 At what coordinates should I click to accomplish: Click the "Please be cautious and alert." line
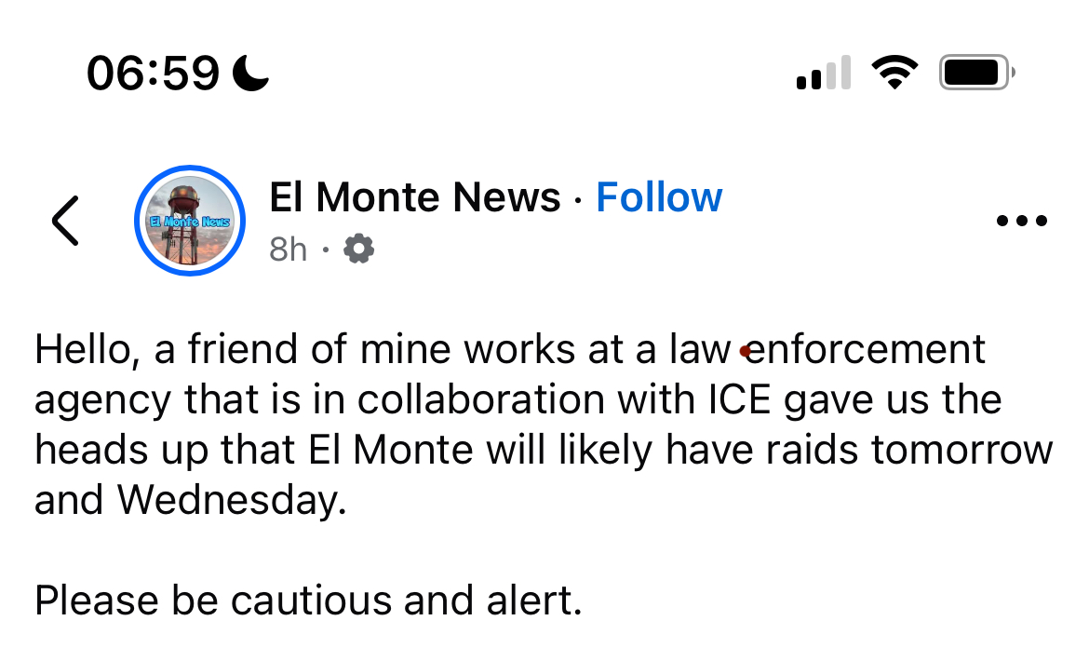point(308,600)
